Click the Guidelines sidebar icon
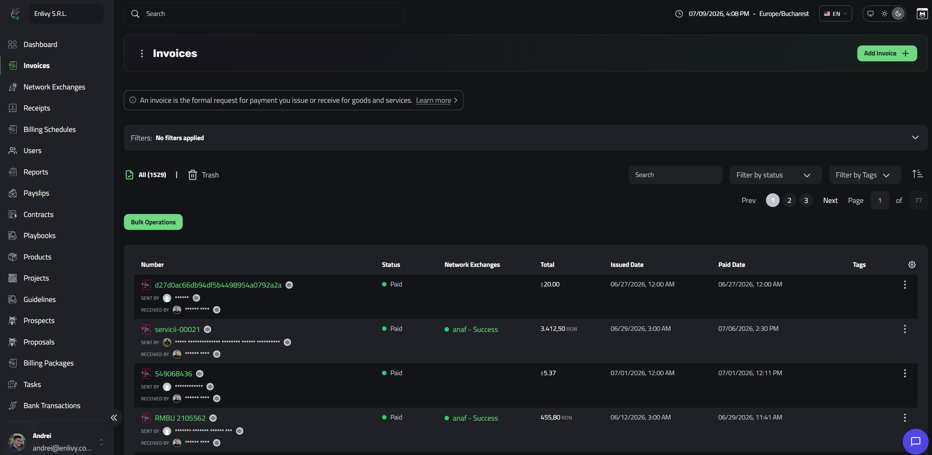The width and height of the screenshot is (932, 455). click(13, 299)
